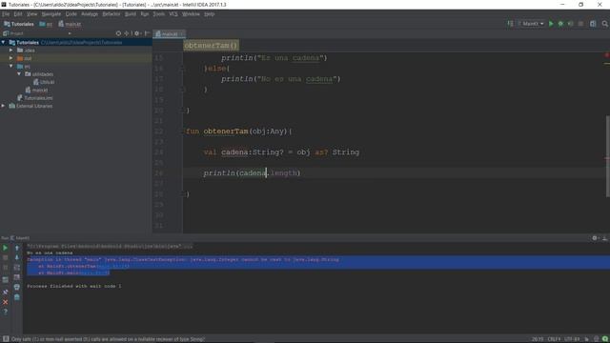
Task: Toggle tool window quick access icon in status bar
Action: [x=6, y=339]
